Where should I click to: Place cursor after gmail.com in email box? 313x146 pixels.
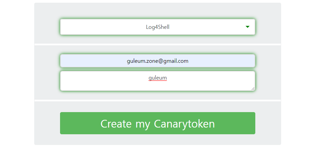[x=189, y=61]
